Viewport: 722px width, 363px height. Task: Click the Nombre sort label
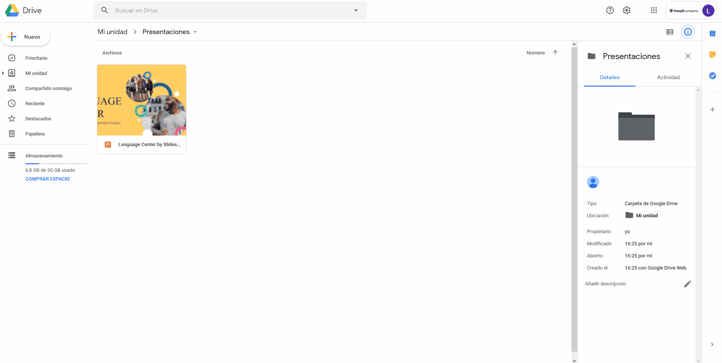pos(536,53)
